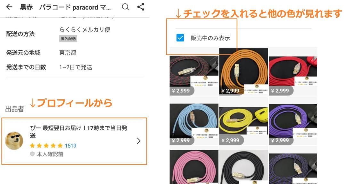Go back with the left arrow icon
This screenshot has width=346, height=184.
(9, 7)
